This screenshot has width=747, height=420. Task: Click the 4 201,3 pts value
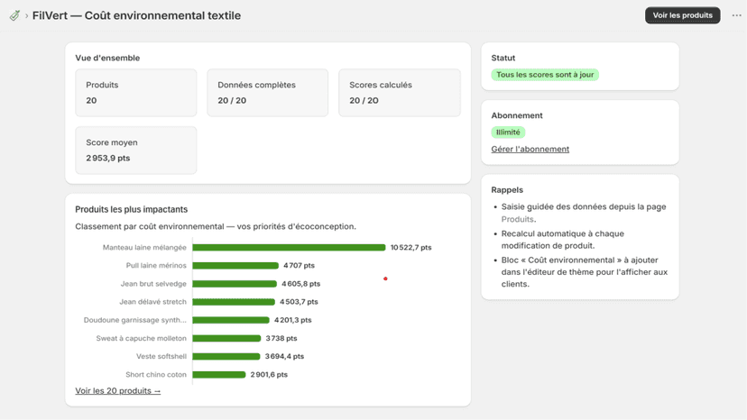coord(292,320)
